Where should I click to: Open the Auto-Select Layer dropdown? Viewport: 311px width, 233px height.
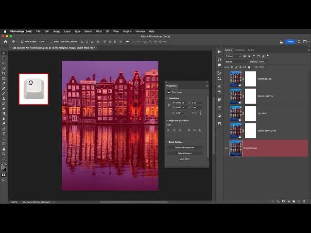click(x=43, y=42)
